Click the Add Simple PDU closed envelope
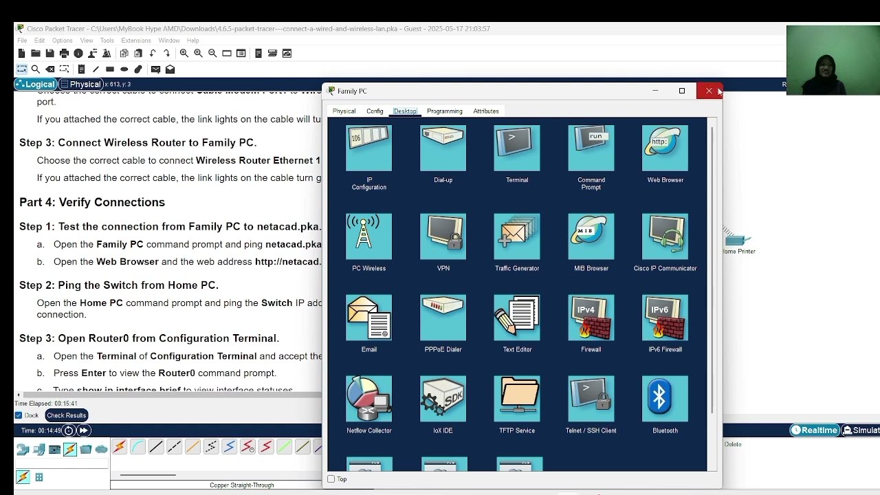880x495 pixels. pos(155,69)
